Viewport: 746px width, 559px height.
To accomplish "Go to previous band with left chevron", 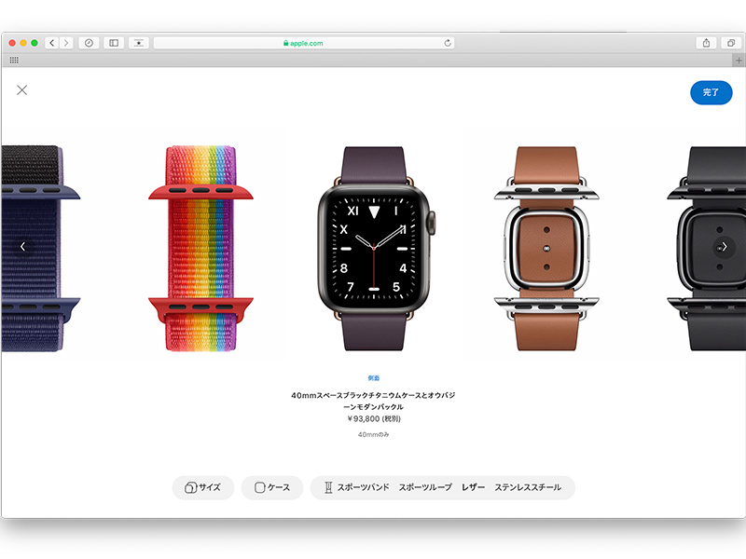I will click(x=22, y=246).
